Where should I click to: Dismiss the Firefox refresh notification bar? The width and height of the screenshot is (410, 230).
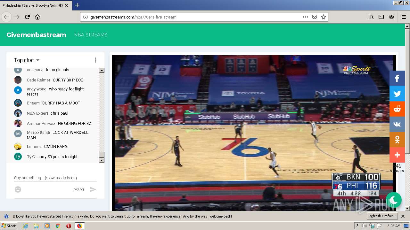click(x=403, y=216)
